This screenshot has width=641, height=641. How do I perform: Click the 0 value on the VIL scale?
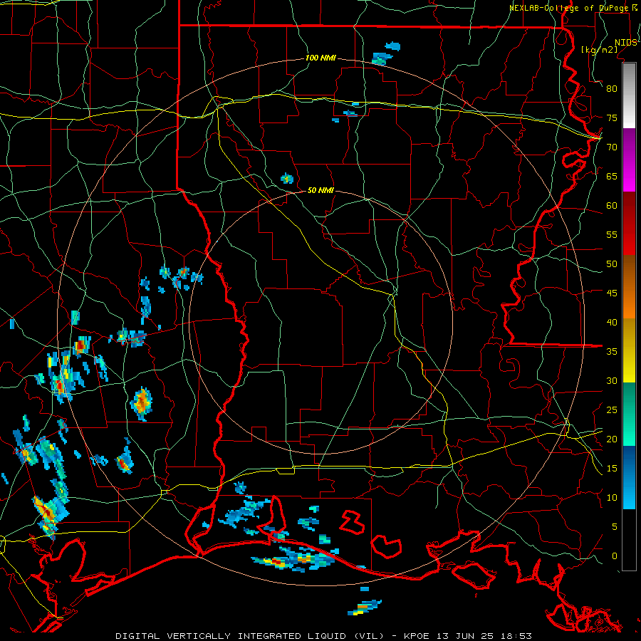(x=615, y=556)
